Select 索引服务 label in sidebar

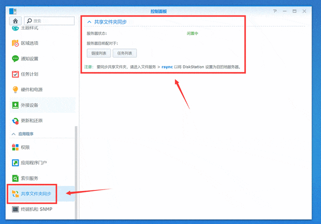coord(30,178)
